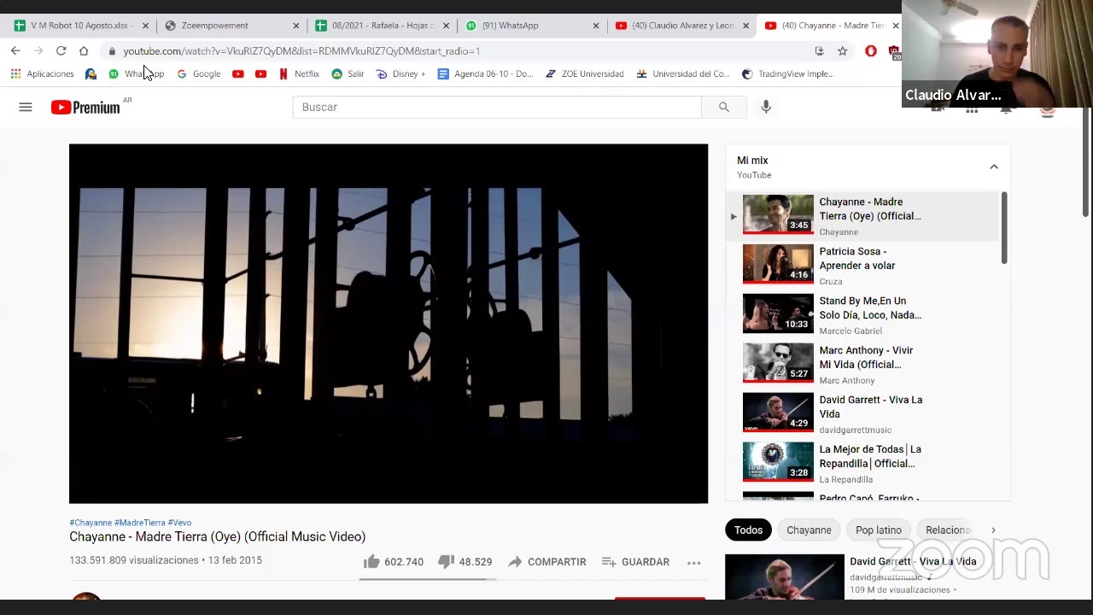Dislike the video via thumbs down icon

click(x=446, y=561)
